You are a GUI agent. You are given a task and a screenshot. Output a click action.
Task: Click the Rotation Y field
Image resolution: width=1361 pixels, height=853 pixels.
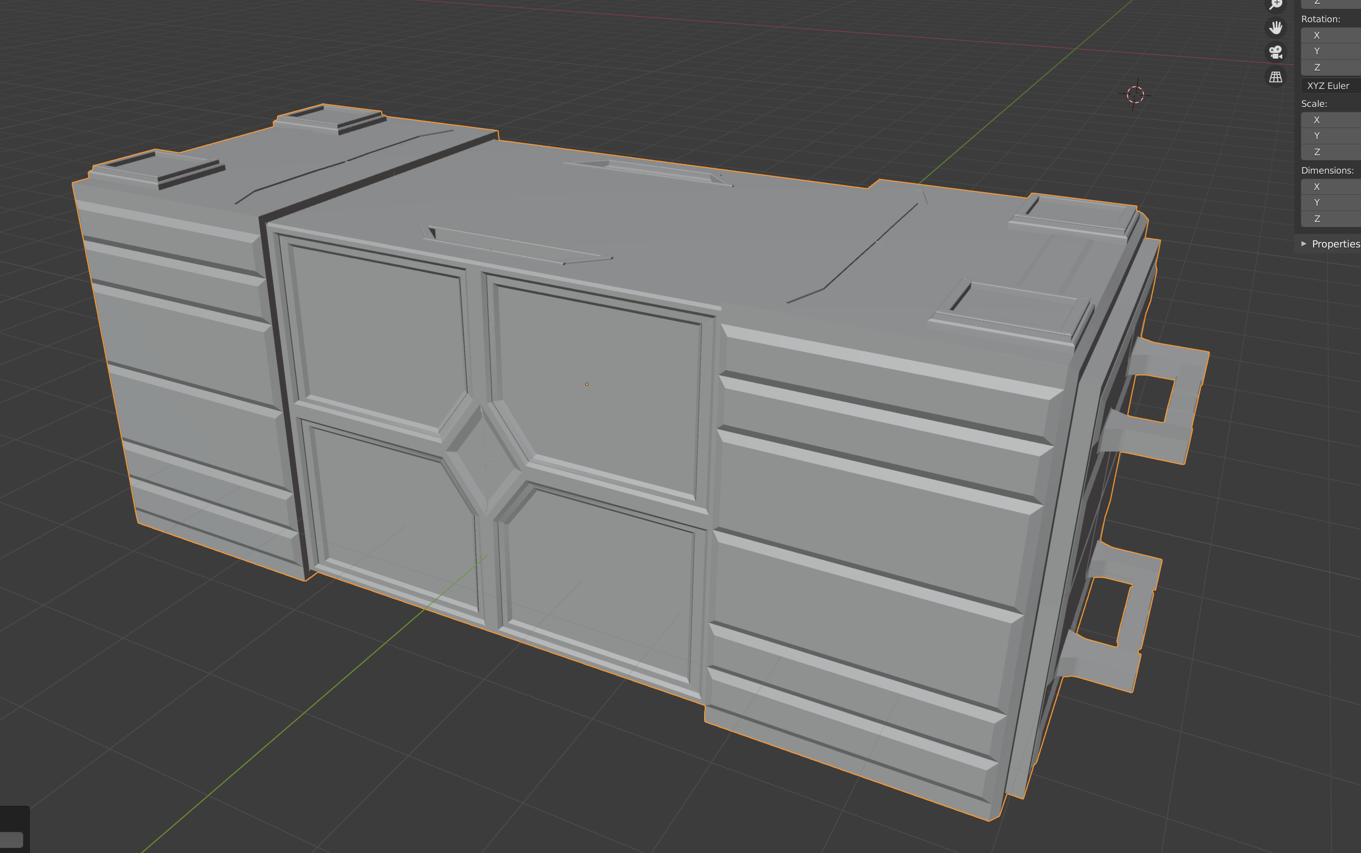(x=1333, y=51)
